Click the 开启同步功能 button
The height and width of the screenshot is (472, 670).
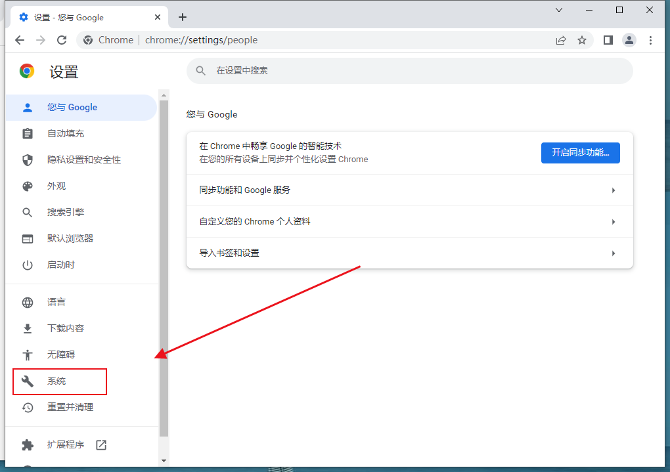pyautogui.click(x=580, y=153)
